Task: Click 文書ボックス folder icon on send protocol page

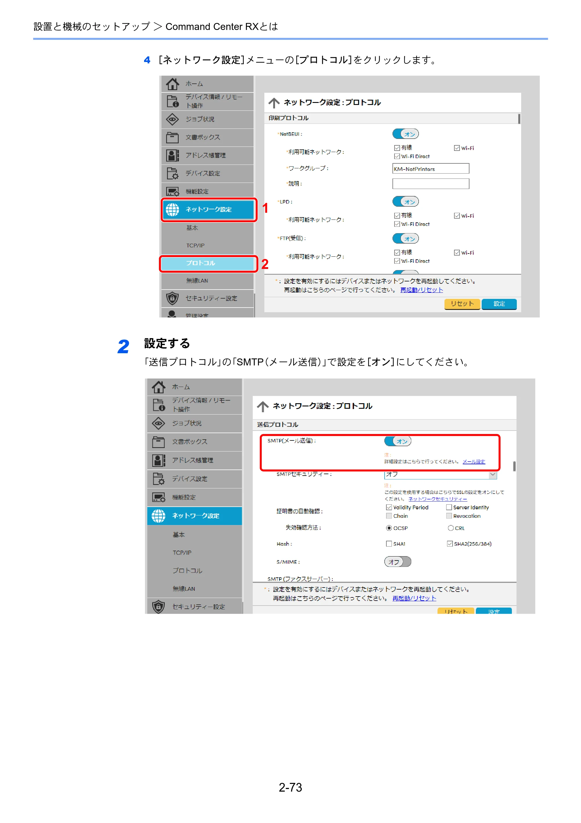Action: point(158,442)
